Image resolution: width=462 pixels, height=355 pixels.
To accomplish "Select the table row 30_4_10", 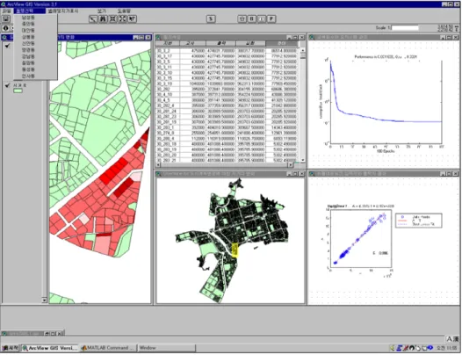I will (x=227, y=95).
